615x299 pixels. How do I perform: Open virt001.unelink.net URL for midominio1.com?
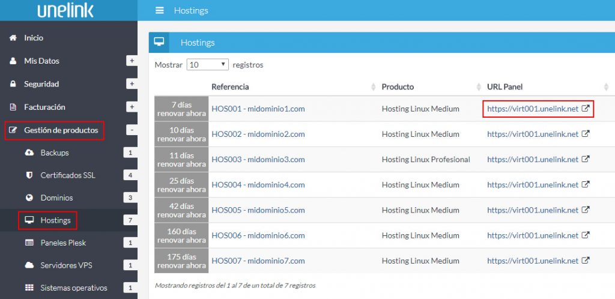[x=533, y=109]
